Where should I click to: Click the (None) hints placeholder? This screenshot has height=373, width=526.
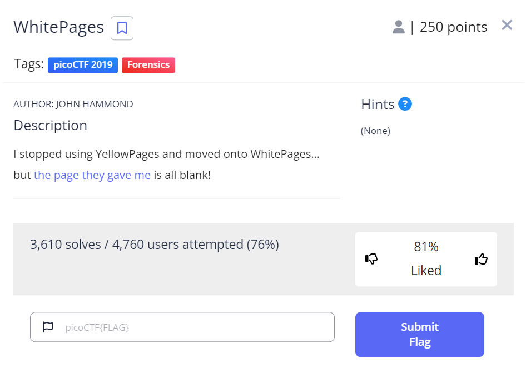tap(375, 131)
